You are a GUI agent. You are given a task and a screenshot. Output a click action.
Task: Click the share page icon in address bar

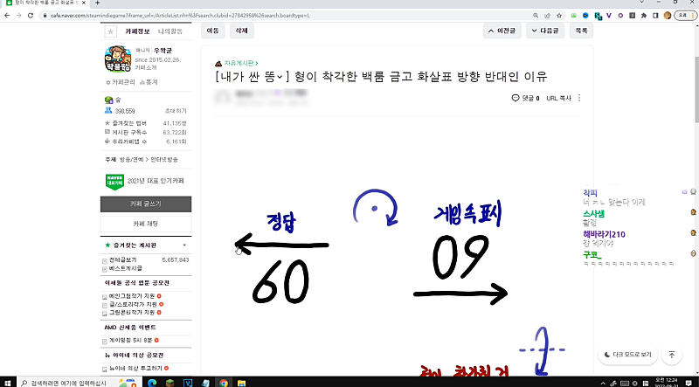tap(548, 15)
